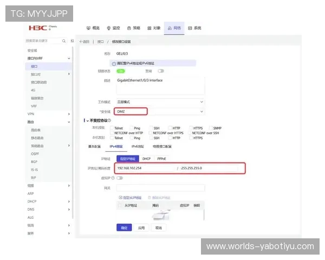Open the 系统 system menu
This screenshot has width=325, height=260.
pos(194,28)
